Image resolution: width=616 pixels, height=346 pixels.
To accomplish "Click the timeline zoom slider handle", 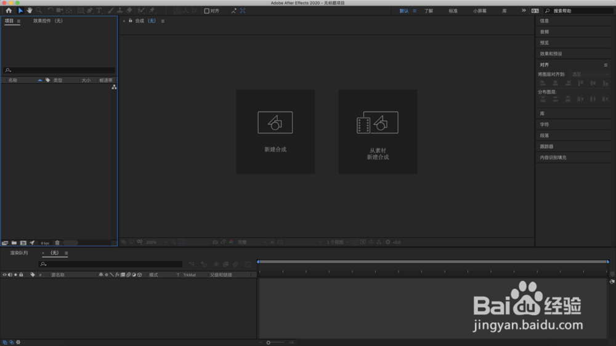I will pyautogui.click(x=269, y=342).
